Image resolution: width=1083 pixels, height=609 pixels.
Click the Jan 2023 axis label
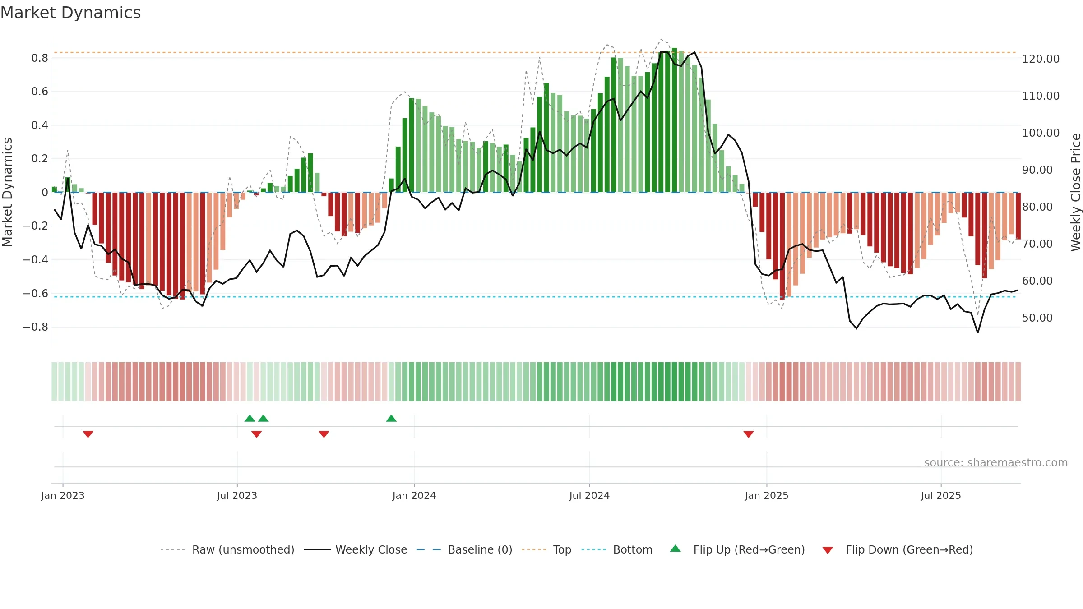click(63, 495)
